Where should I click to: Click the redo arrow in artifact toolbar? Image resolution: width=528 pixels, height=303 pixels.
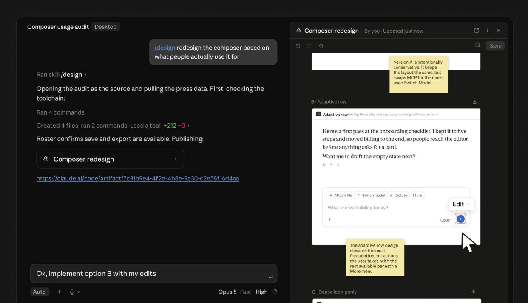point(309,45)
